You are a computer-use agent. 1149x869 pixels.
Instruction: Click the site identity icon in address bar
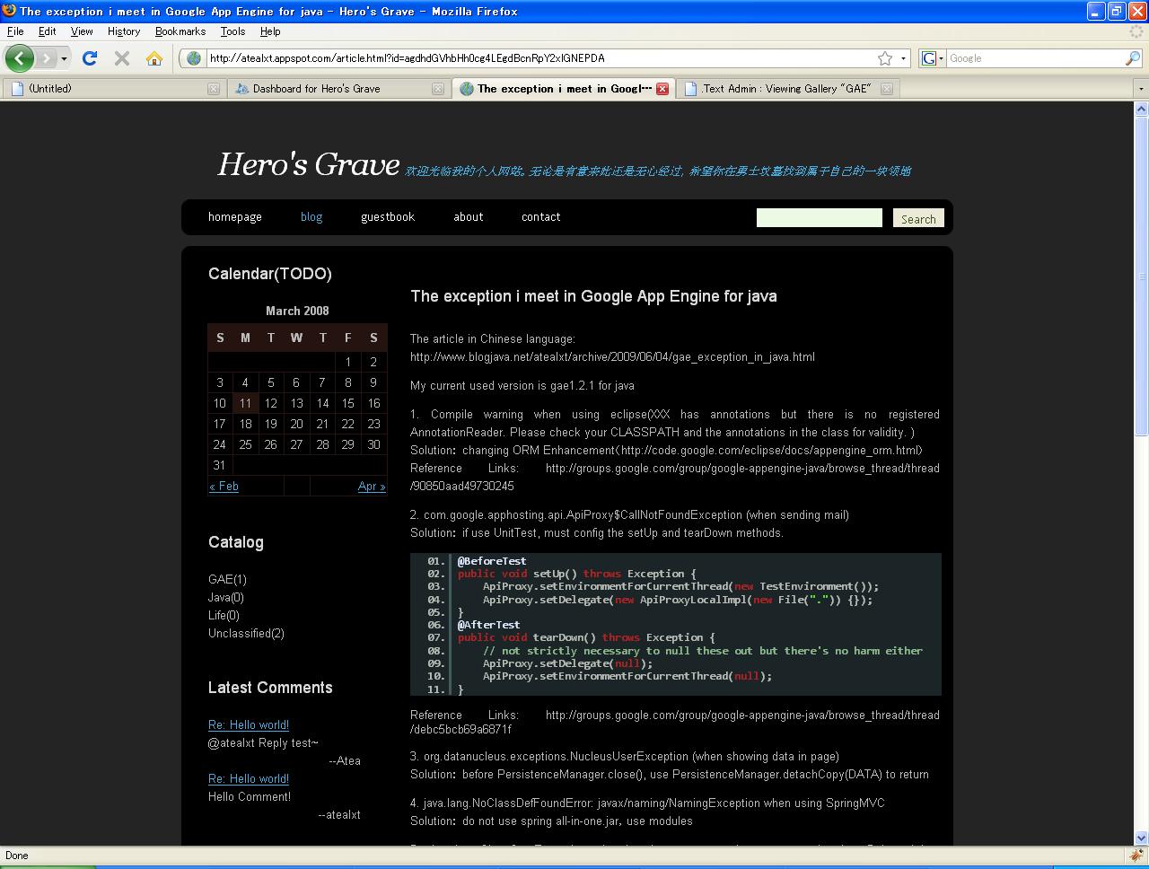(x=194, y=58)
